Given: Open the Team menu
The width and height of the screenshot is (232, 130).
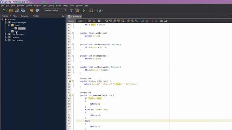Looking at the screenshot, I should (65, 6).
